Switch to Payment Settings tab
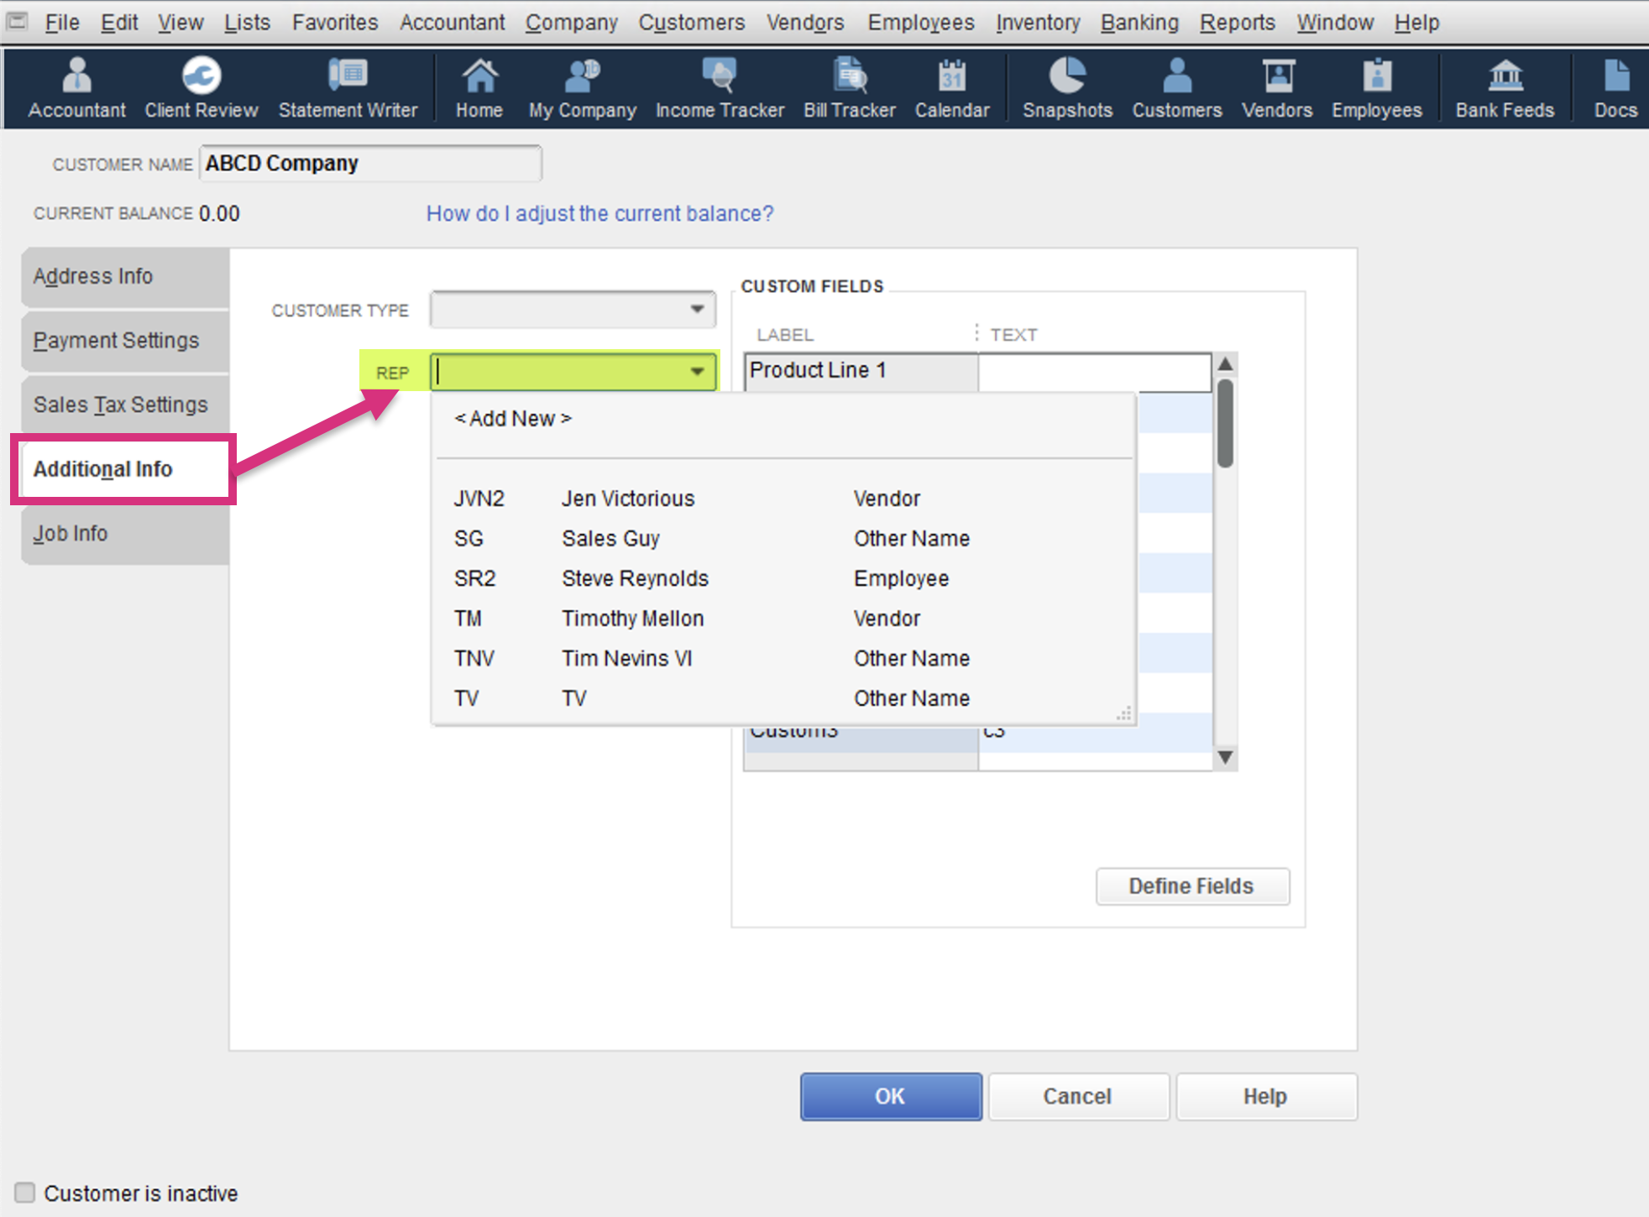Image resolution: width=1649 pixels, height=1217 pixels. coord(116,340)
